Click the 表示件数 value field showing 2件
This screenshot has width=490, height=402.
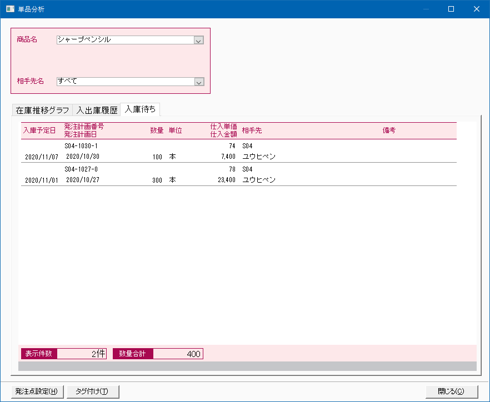tap(82, 354)
